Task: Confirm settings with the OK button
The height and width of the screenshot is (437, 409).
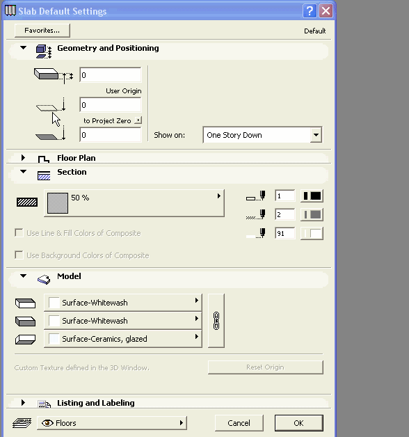Action: click(x=299, y=423)
